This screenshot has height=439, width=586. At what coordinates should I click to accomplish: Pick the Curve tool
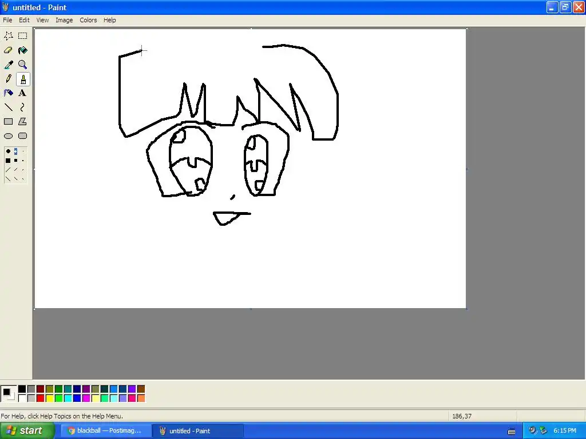point(23,107)
